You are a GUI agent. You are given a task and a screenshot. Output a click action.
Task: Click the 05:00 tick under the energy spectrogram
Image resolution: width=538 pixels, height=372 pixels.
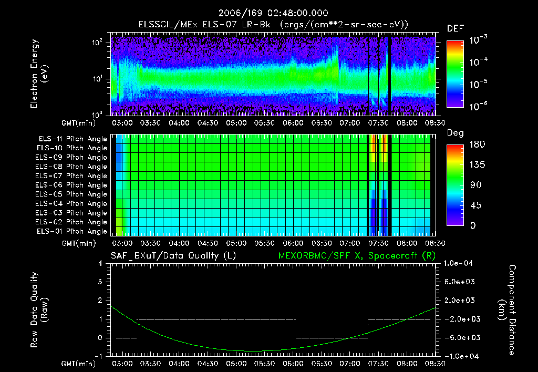pyautogui.click(x=236, y=123)
